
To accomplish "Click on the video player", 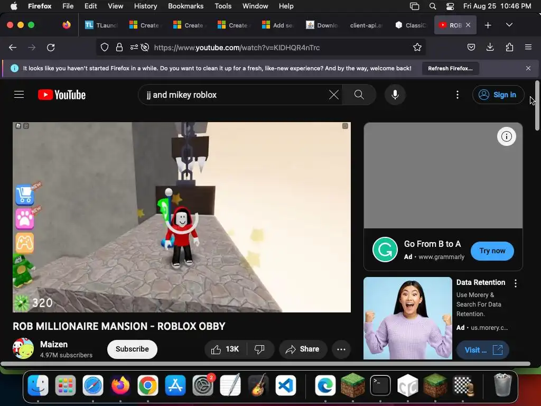I will pos(182,217).
